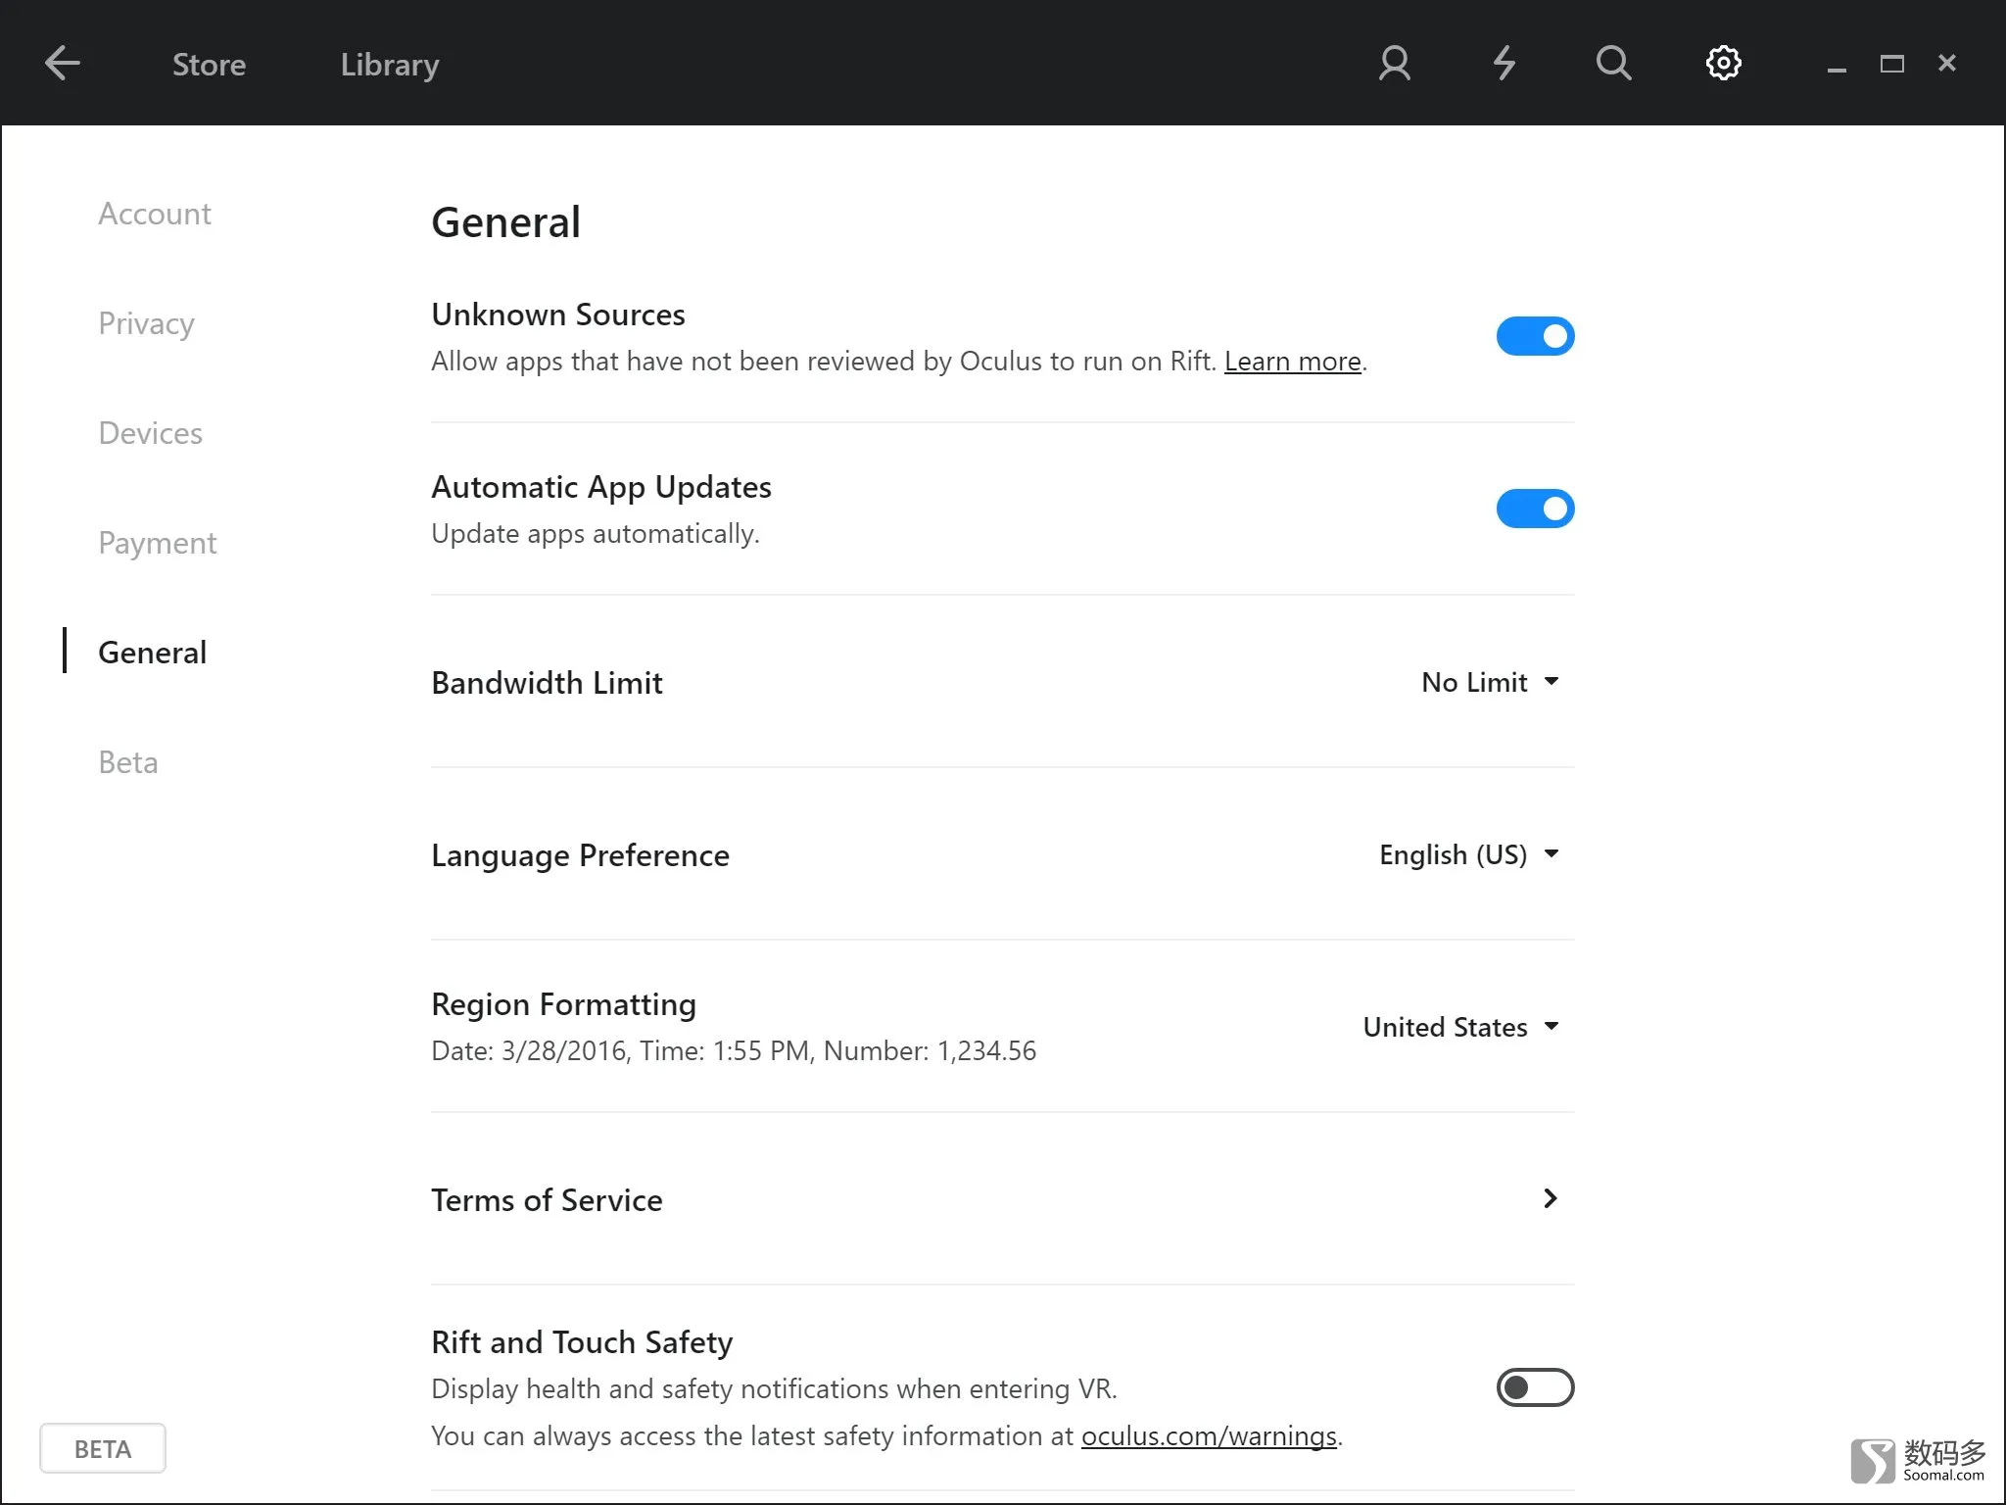Image resolution: width=2006 pixels, height=1505 pixels.
Task: Enable Rift and Touch Safety toggle
Action: (1535, 1387)
